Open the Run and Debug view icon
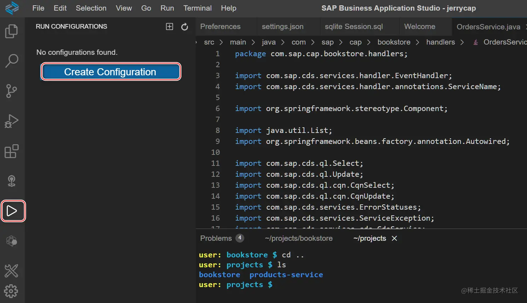Screen dimensions: 527x303 click(11, 121)
